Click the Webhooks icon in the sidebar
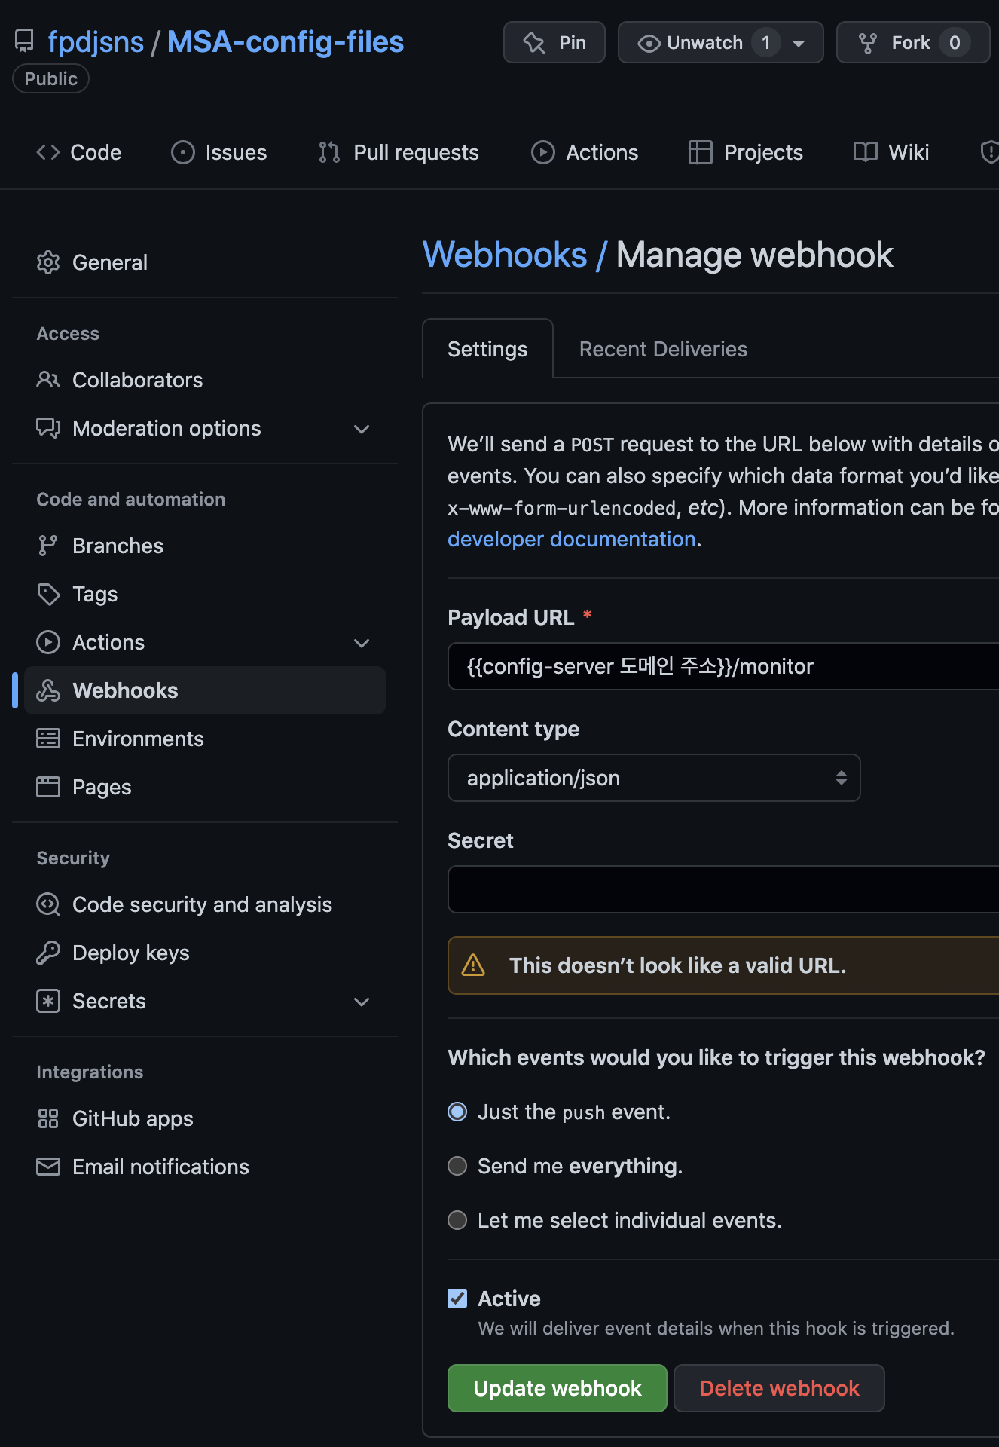The height and width of the screenshot is (1447, 999). pyautogui.click(x=48, y=690)
